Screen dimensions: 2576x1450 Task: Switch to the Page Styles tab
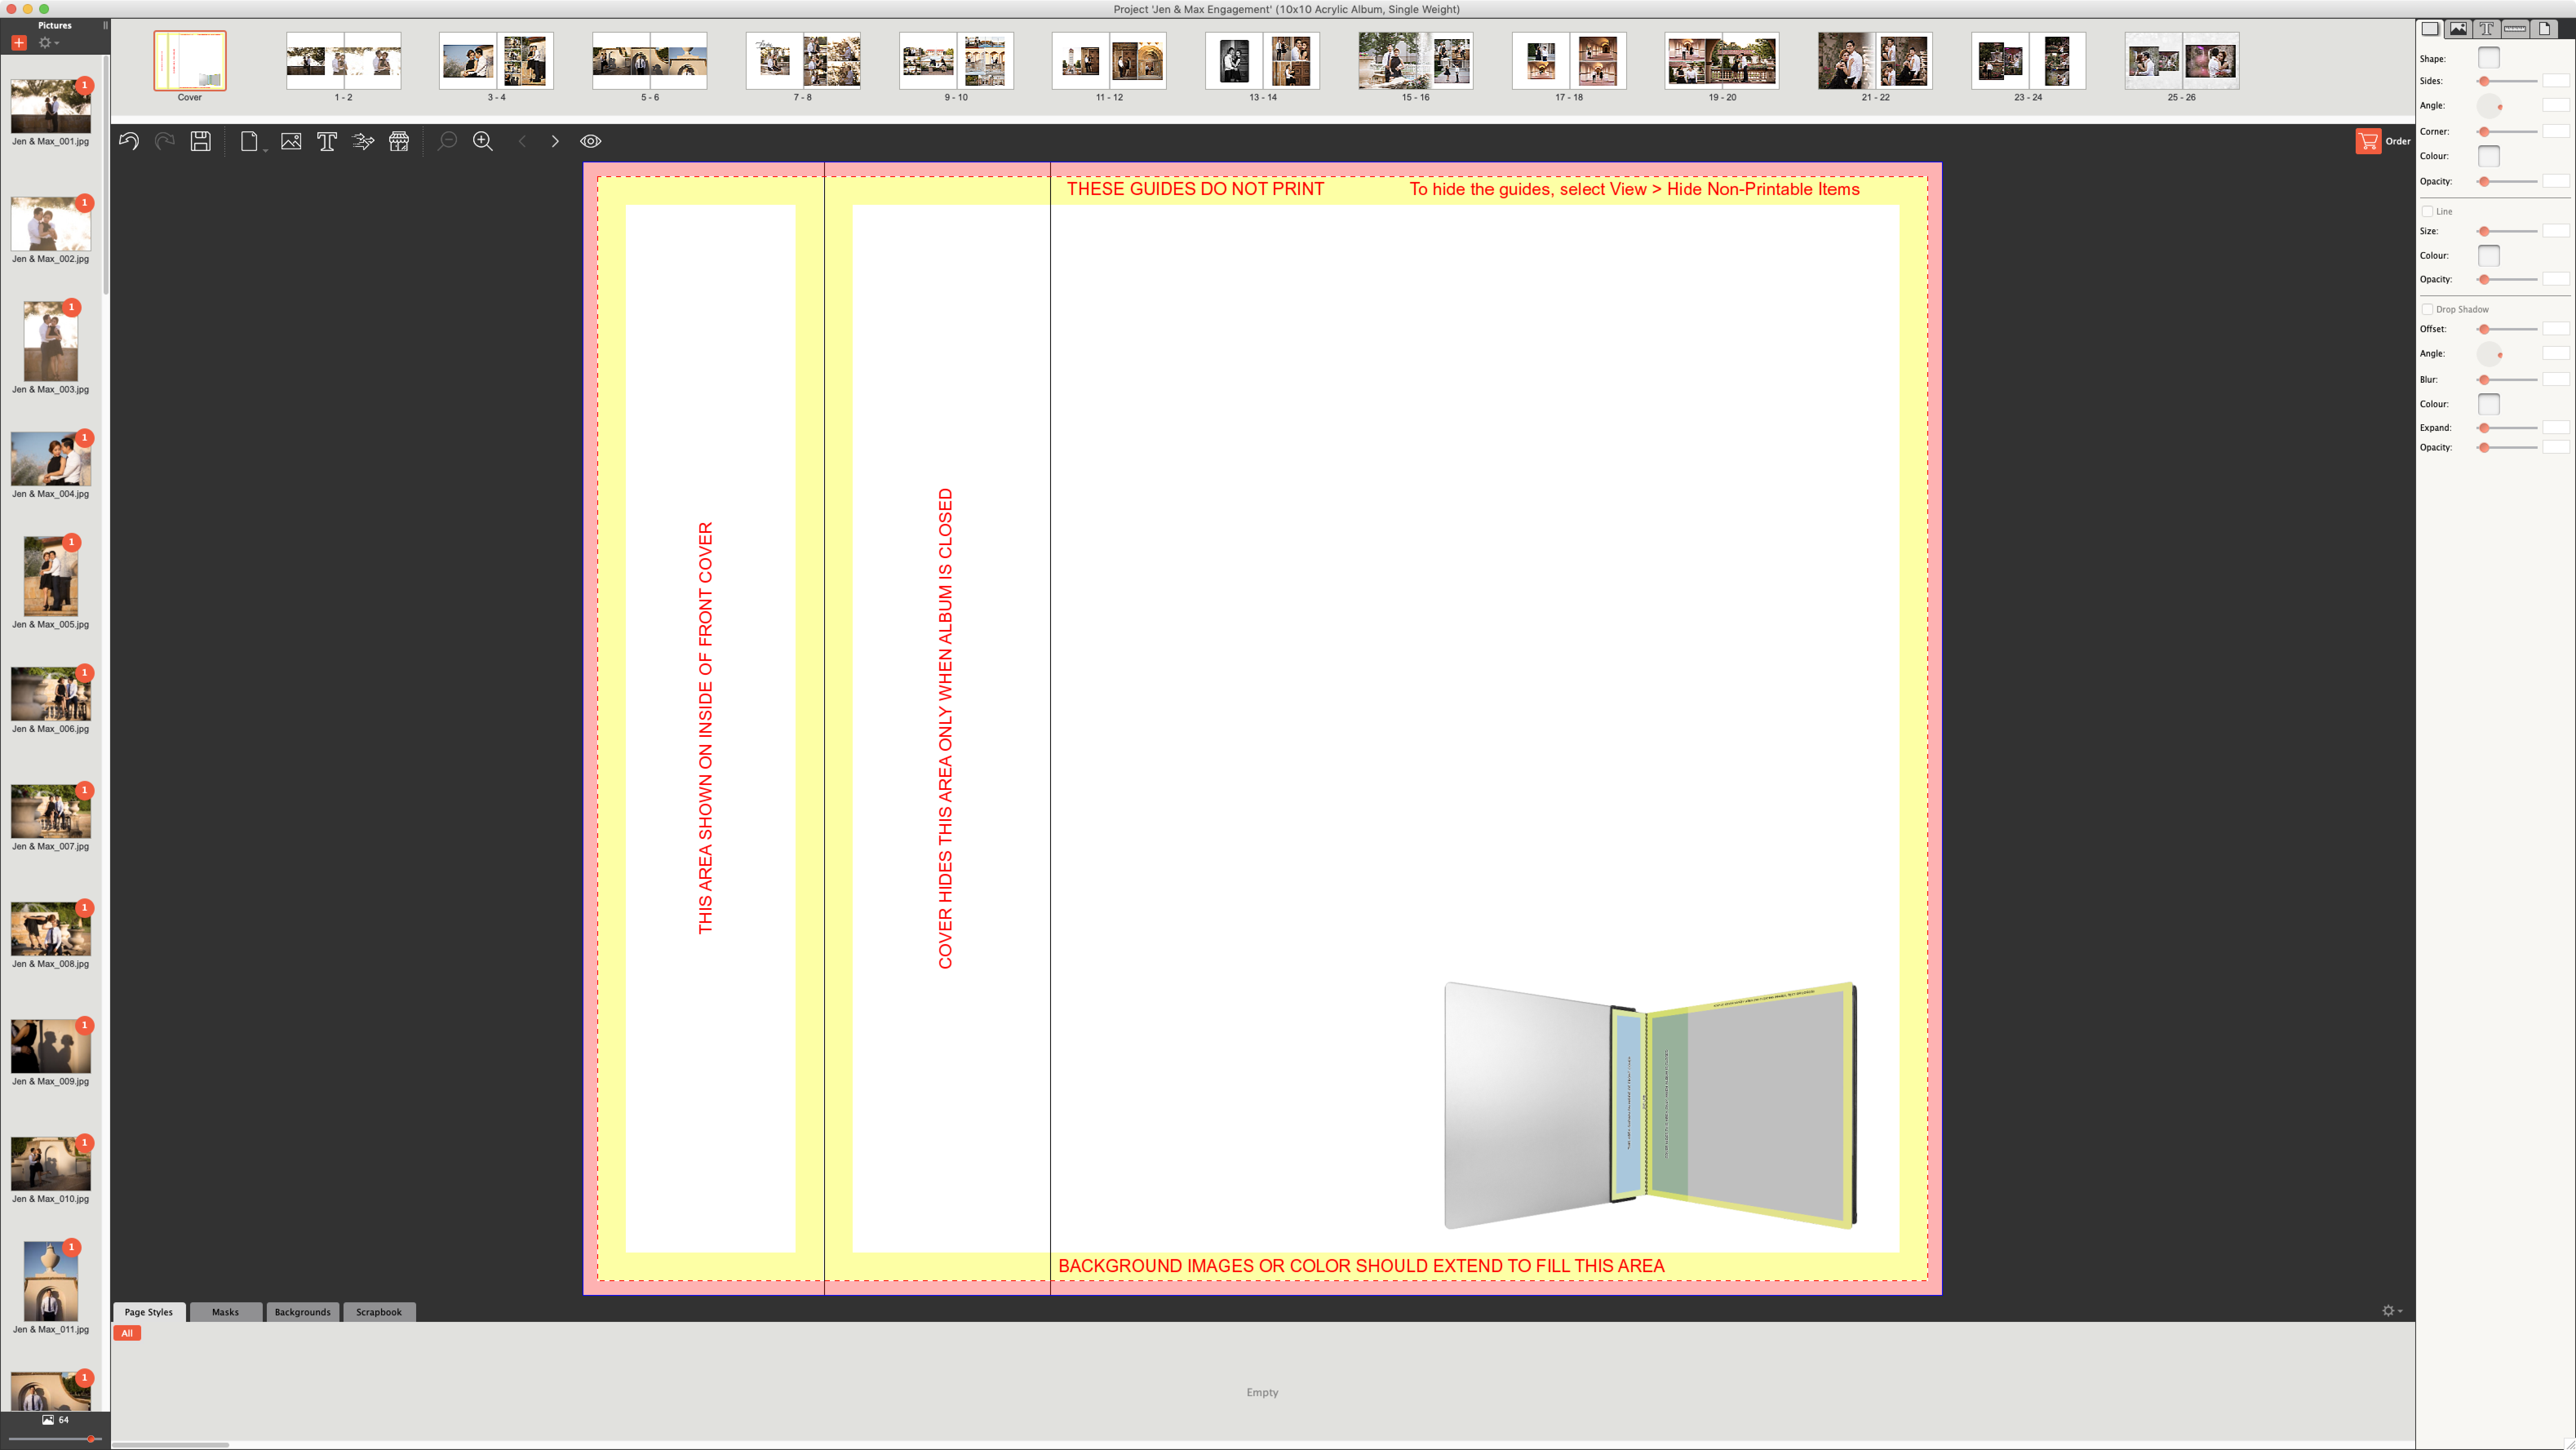coord(149,1312)
